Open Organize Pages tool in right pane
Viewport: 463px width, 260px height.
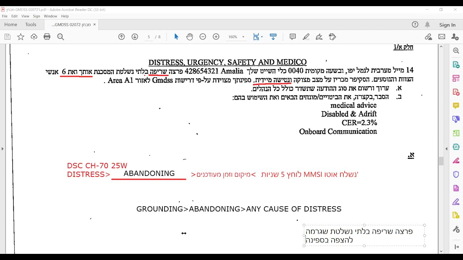click(x=456, y=78)
